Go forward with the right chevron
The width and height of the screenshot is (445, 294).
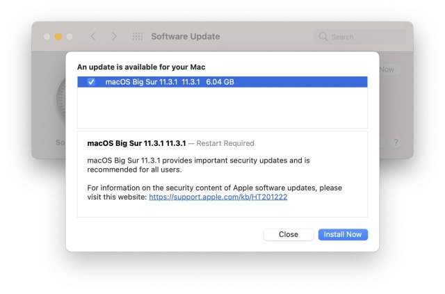[114, 36]
